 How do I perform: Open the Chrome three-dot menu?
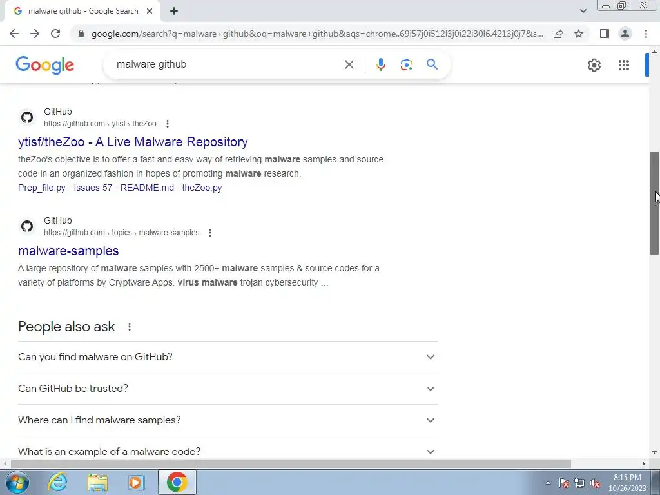click(x=646, y=34)
